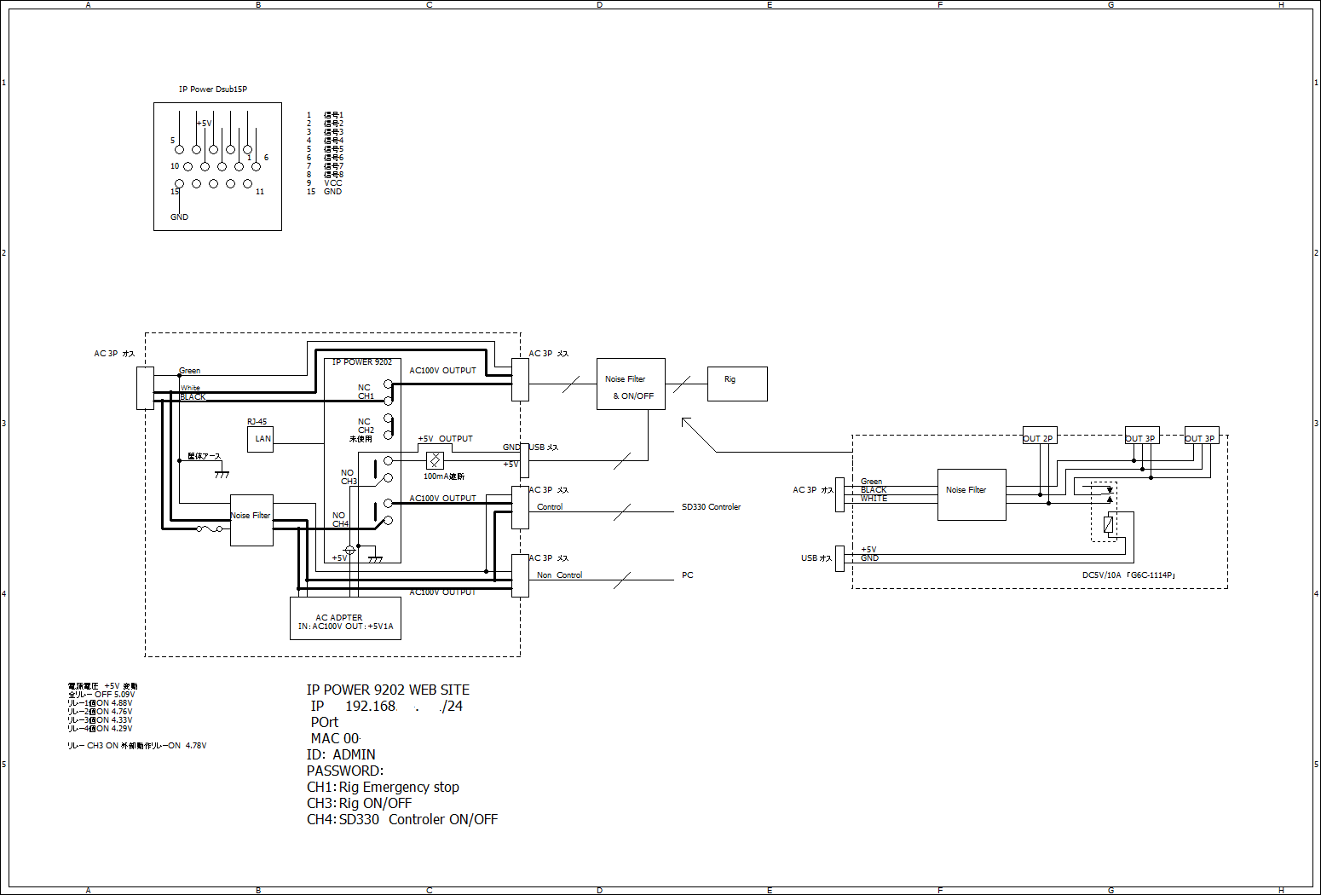Screen dimensions: 1321x895
Task: Click the '+5V OUTPUT' label
Action: tap(445, 439)
